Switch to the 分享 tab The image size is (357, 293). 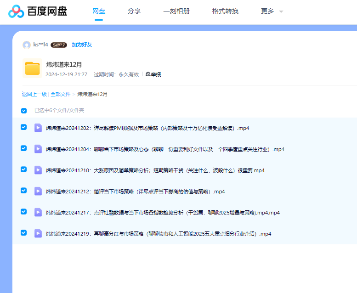[x=134, y=11]
